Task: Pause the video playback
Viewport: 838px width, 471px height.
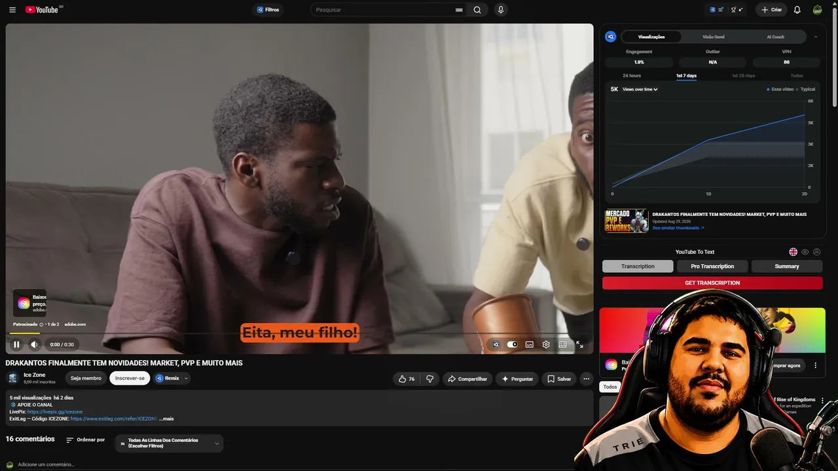Action: tap(16, 344)
